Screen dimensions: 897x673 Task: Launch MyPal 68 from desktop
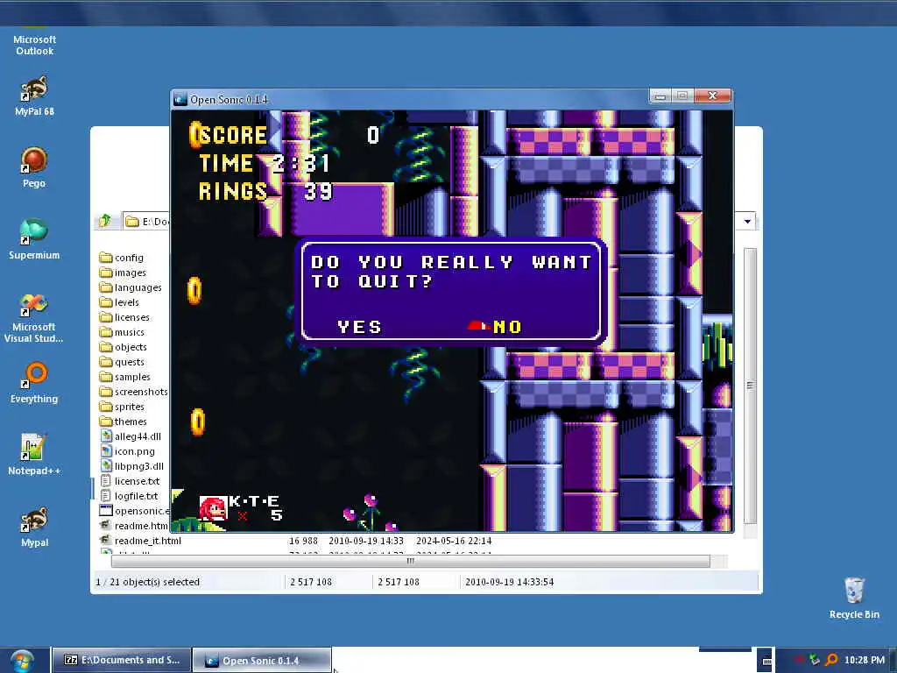tap(34, 96)
